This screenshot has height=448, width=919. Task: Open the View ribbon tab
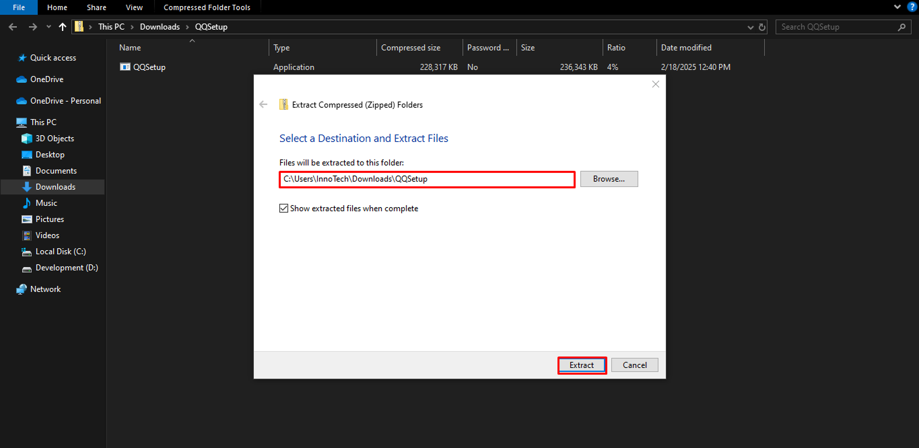135,7
